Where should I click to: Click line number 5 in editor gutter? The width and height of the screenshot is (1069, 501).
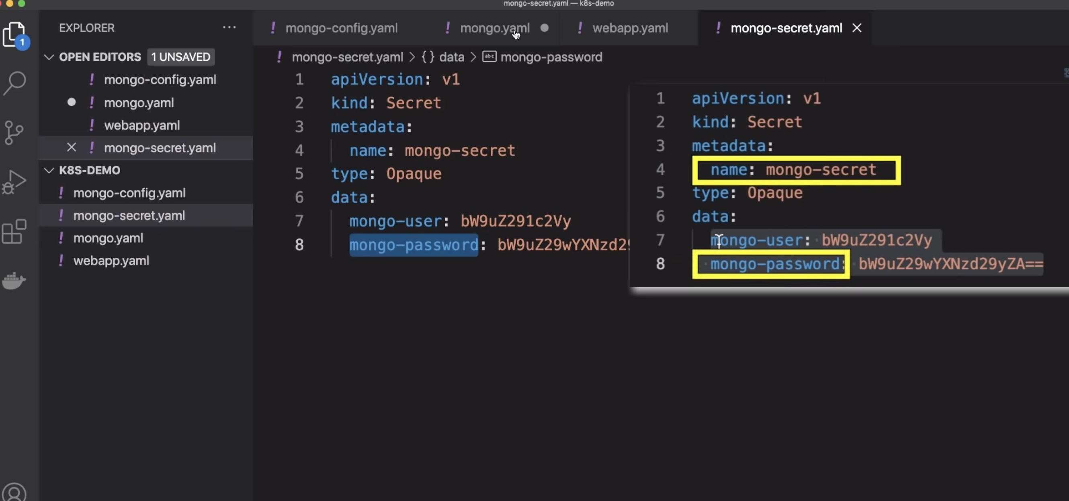(299, 174)
